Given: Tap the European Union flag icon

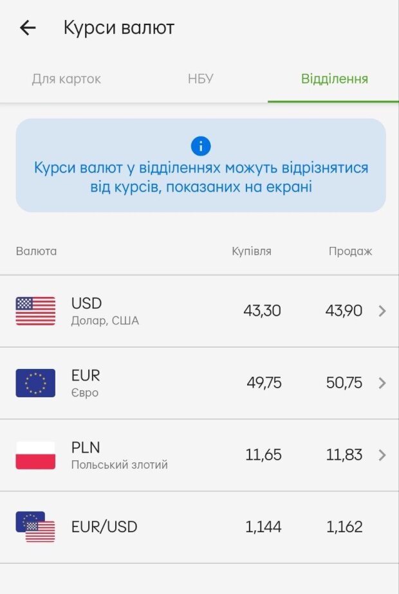Looking at the screenshot, I should click(x=35, y=383).
